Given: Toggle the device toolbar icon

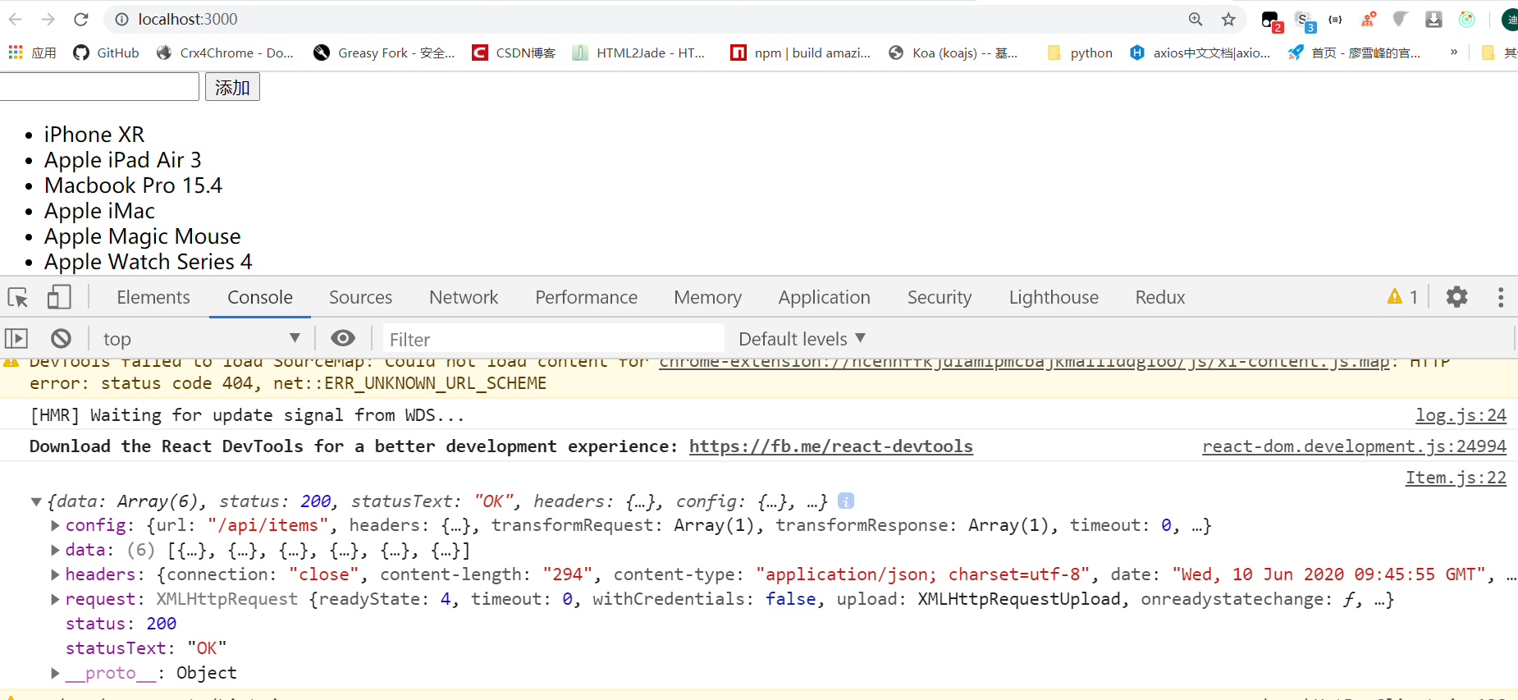Looking at the screenshot, I should 59,297.
